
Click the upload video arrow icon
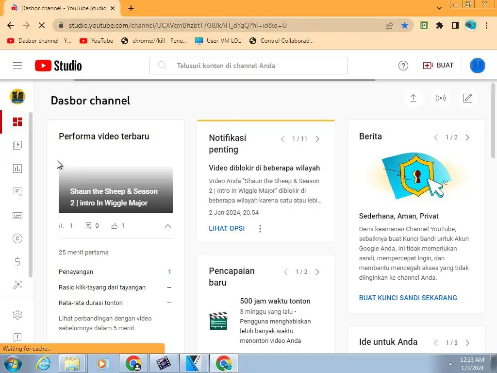tap(413, 98)
